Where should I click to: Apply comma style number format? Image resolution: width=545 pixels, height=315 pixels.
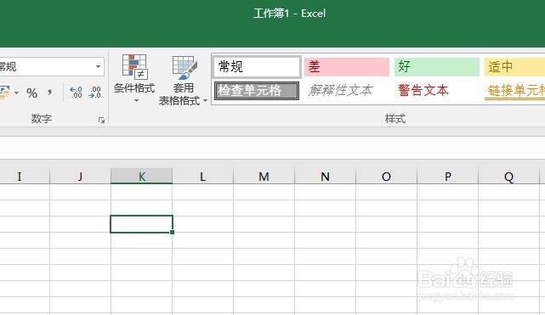click(x=49, y=93)
